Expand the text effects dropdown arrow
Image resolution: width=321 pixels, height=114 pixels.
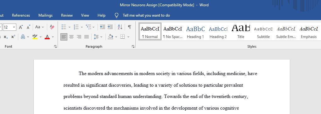tap(28, 37)
